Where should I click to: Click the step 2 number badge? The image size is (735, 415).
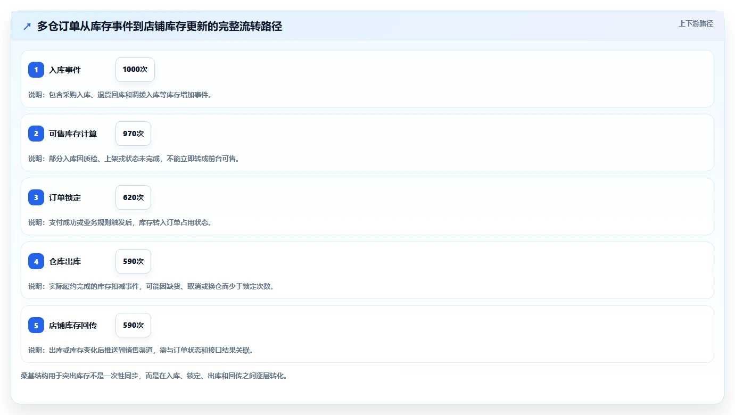(36, 134)
